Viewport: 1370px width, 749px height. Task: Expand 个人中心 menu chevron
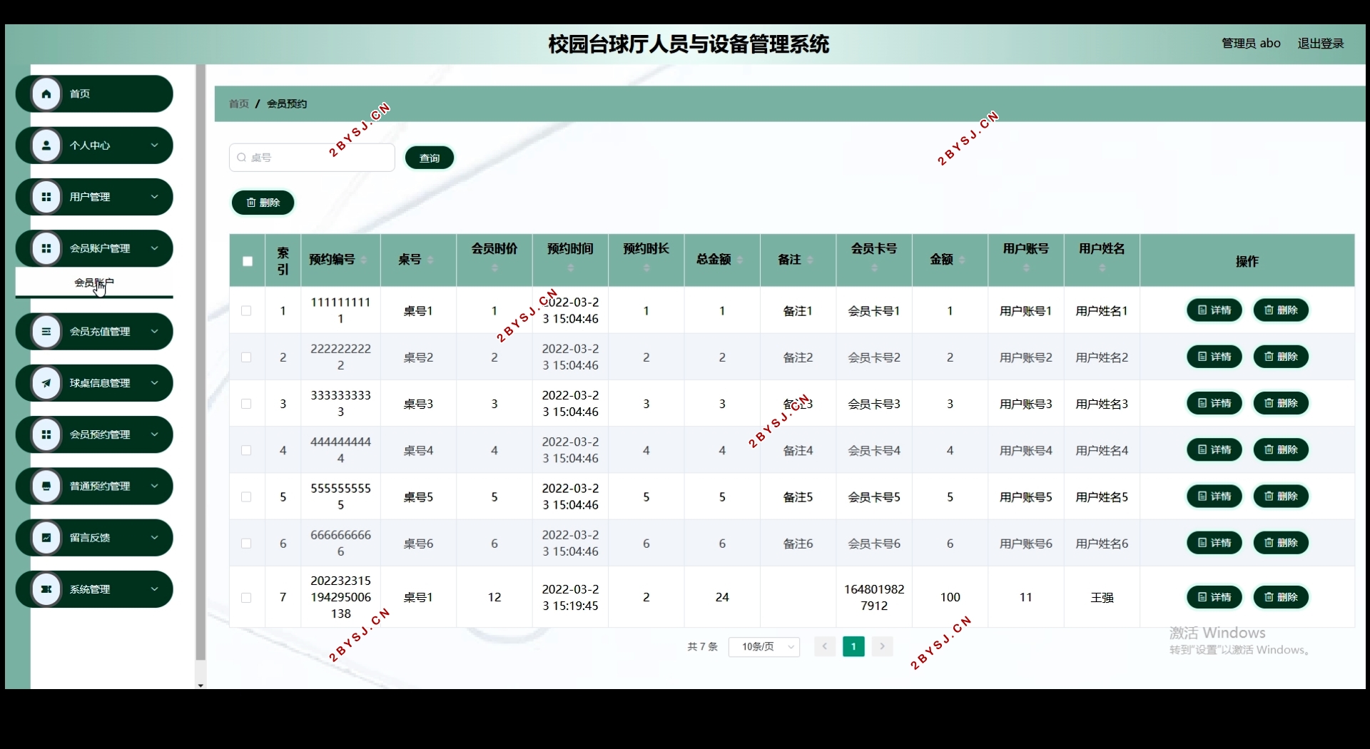tap(154, 146)
